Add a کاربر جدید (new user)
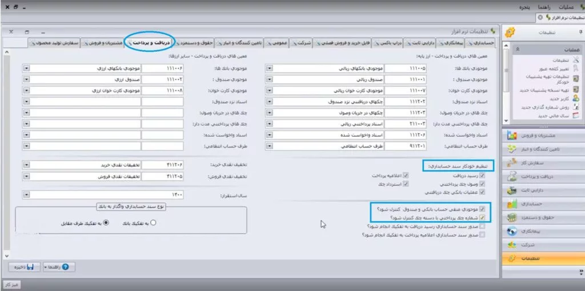The height and width of the screenshot is (291, 585). 560,99
